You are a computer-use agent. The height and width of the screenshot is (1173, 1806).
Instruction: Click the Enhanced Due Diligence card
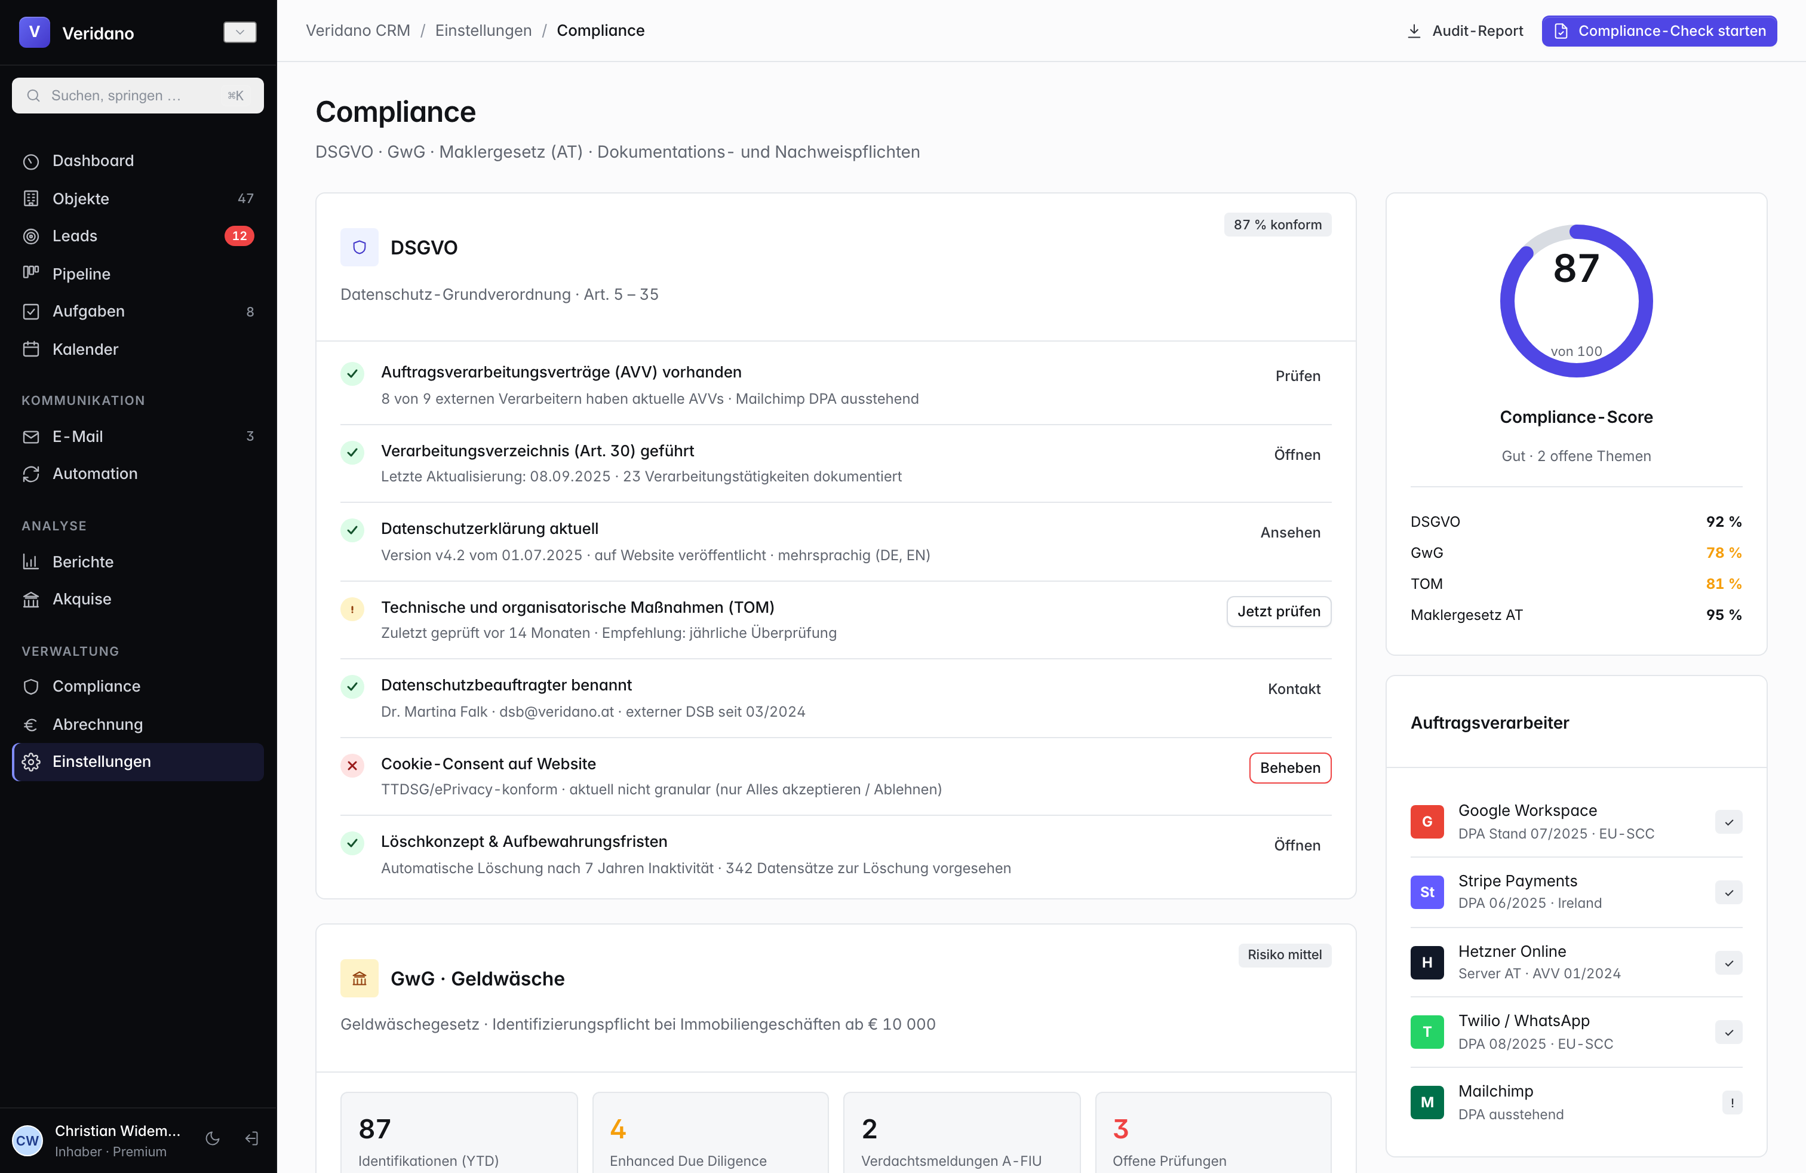[x=710, y=1132]
